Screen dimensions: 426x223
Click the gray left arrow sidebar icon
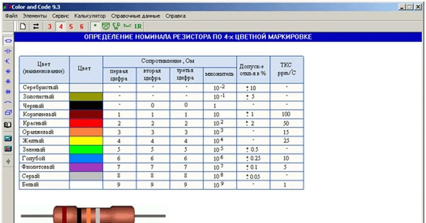(9, 161)
